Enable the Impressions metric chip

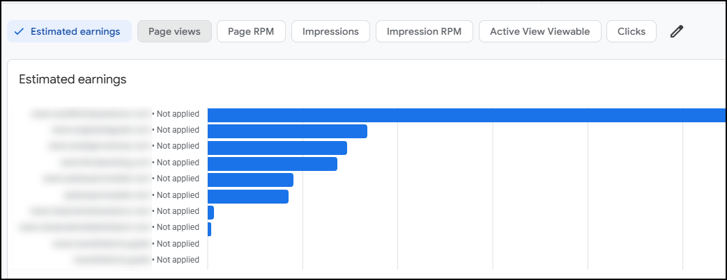point(330,31)
